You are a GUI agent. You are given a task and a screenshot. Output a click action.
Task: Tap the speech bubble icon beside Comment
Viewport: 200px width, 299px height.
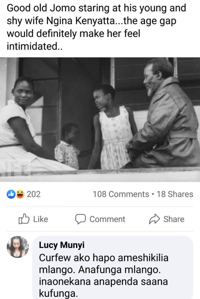[x=81, y=219]
